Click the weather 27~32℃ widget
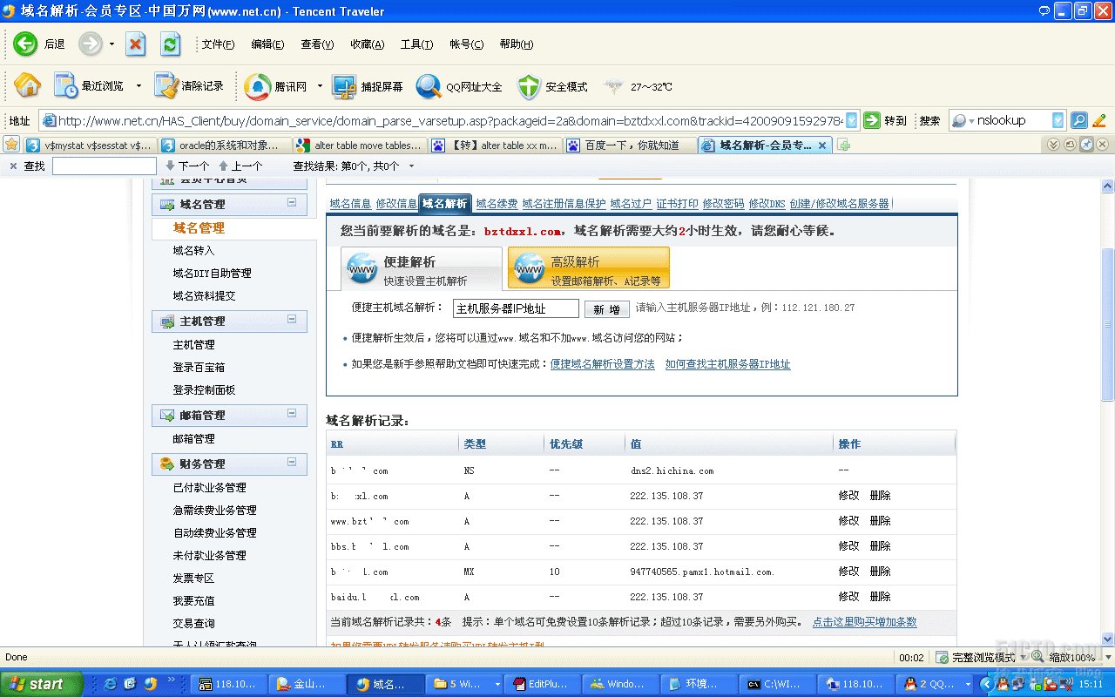 coord(638,86)
